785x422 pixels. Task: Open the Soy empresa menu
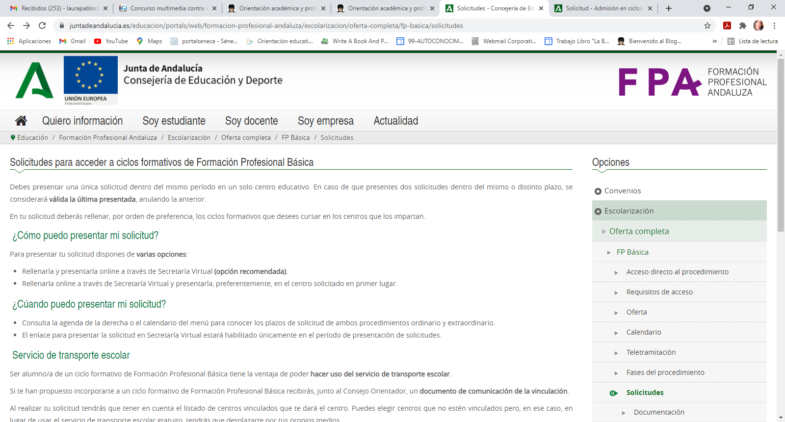326,121
